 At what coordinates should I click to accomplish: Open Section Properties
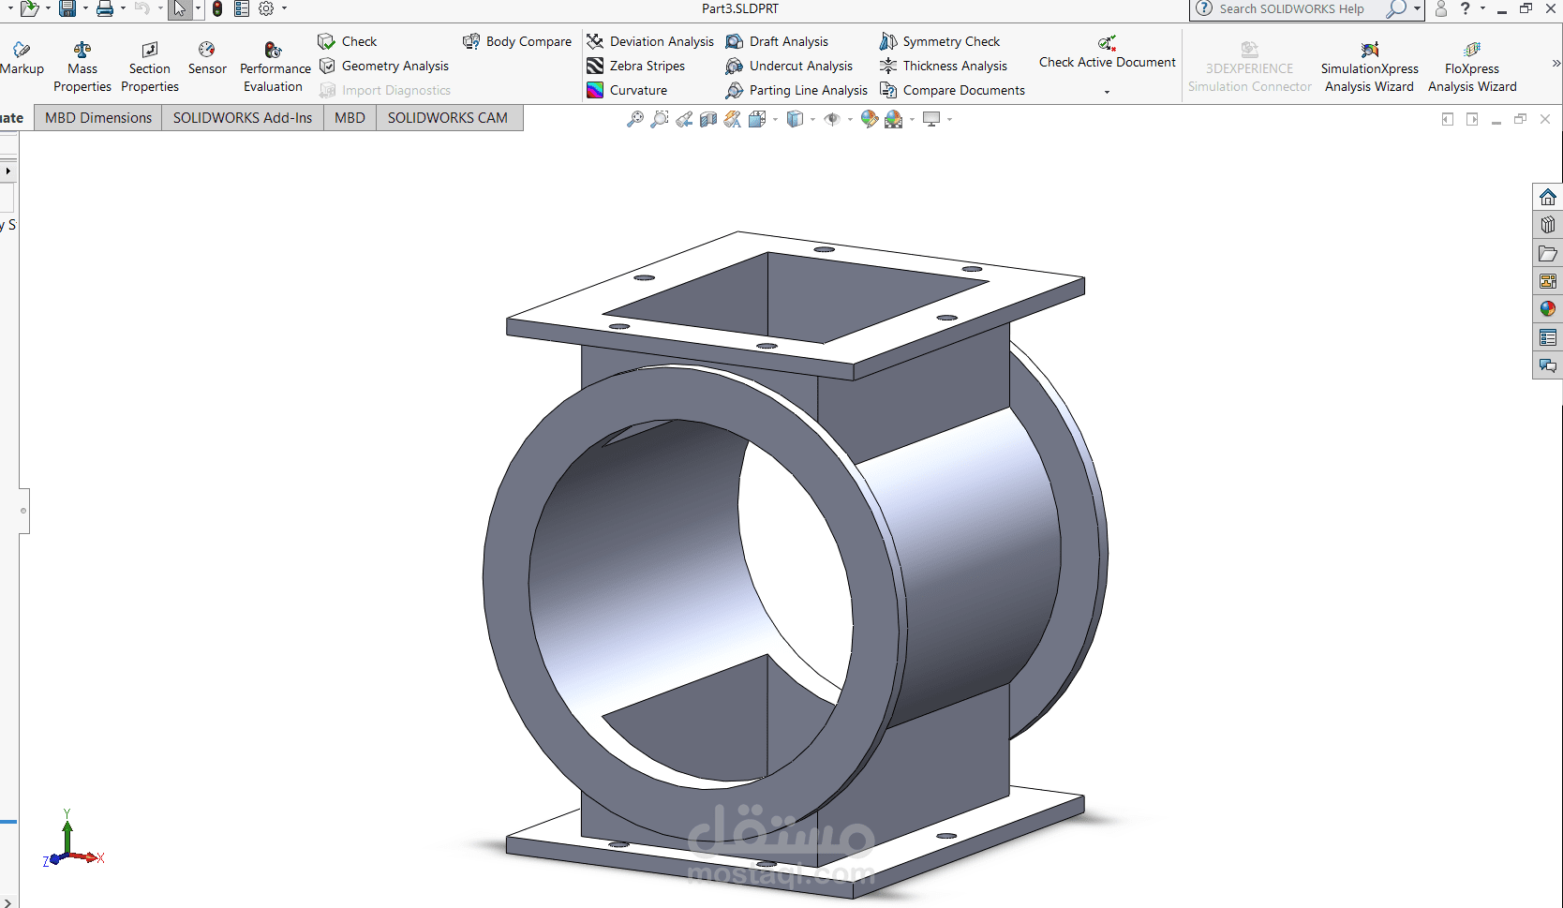tap(150, 67)
